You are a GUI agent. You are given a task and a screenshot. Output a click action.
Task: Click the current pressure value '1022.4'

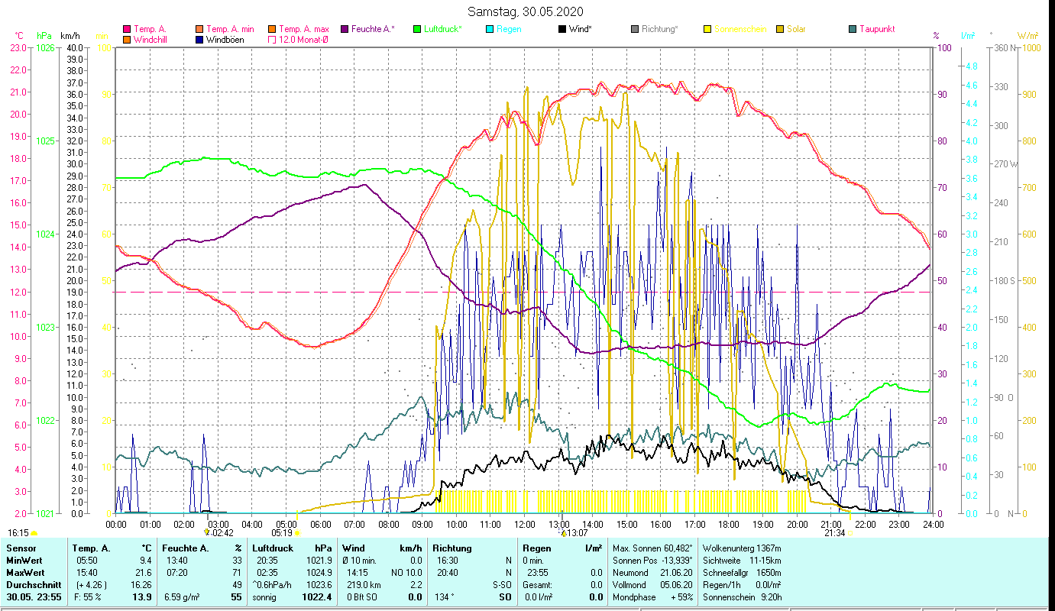pyautogui.click(x=317, y=596)
